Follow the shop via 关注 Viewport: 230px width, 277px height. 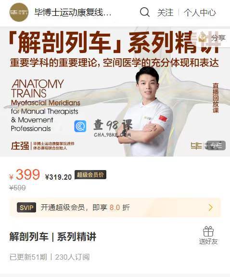pos(166,13)
